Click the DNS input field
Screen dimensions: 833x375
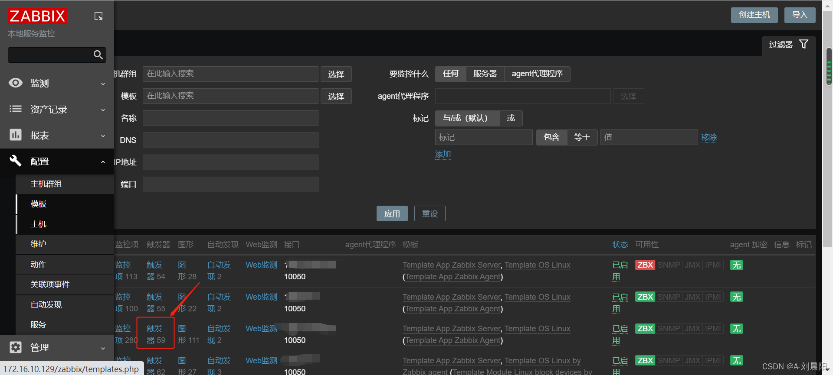(230, 140)
